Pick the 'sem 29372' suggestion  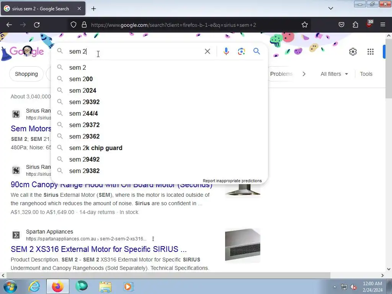[160, 125]
